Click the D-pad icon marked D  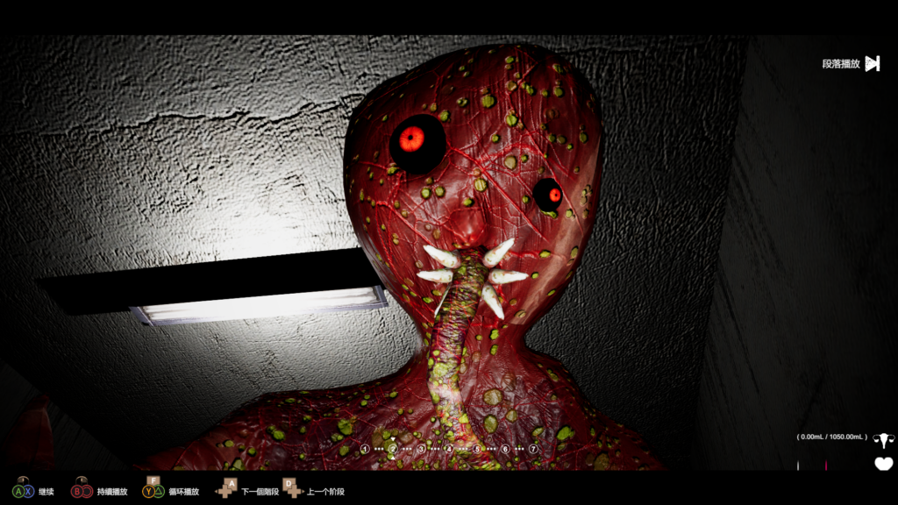[292, 489]
